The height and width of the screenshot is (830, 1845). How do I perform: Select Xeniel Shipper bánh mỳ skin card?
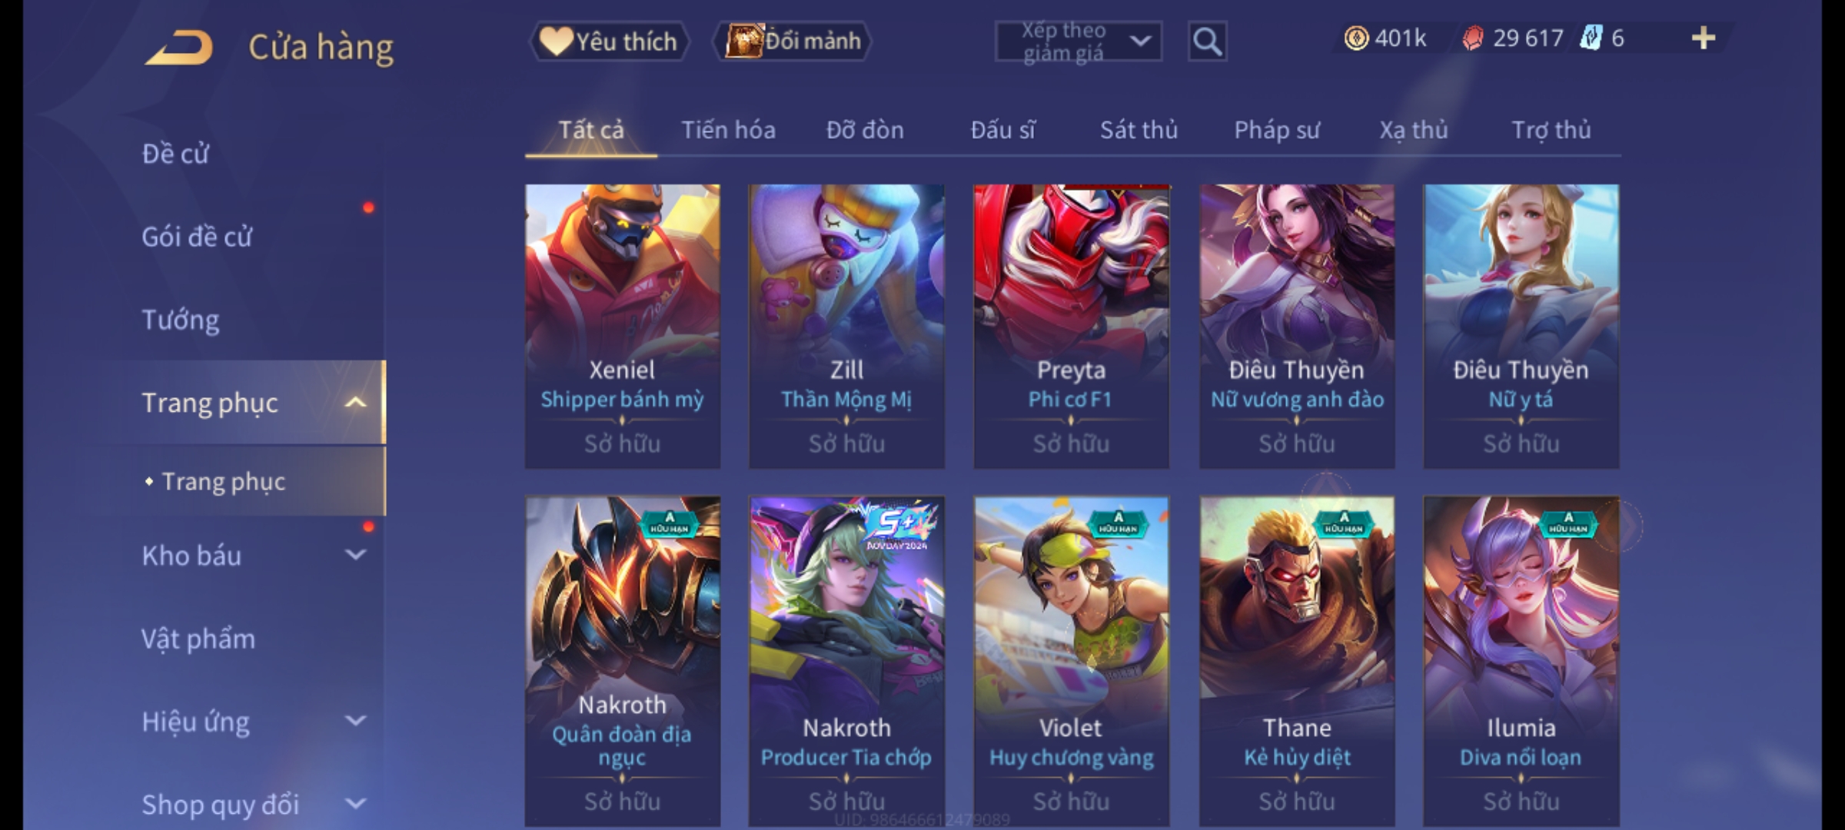coord(623,326)
